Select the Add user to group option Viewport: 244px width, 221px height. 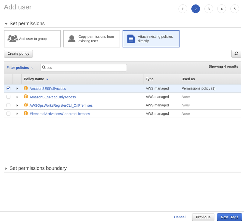(x=32, y=39)
